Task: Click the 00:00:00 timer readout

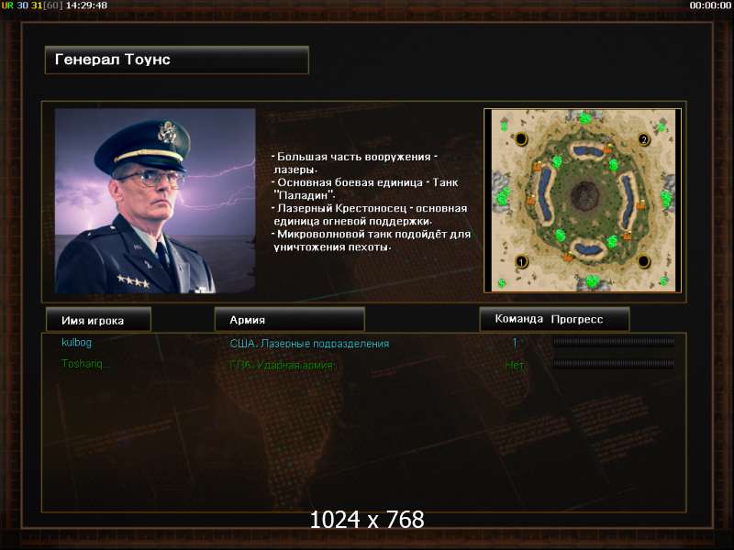Action: point(710,5)
